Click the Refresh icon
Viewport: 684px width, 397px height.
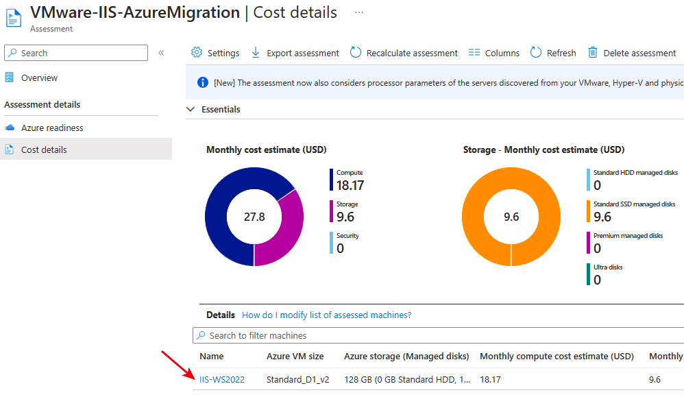536,52
